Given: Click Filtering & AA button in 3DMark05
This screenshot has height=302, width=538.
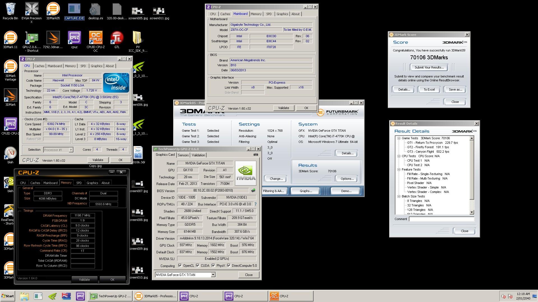Looking at the screenshot, I should (273, 191).
